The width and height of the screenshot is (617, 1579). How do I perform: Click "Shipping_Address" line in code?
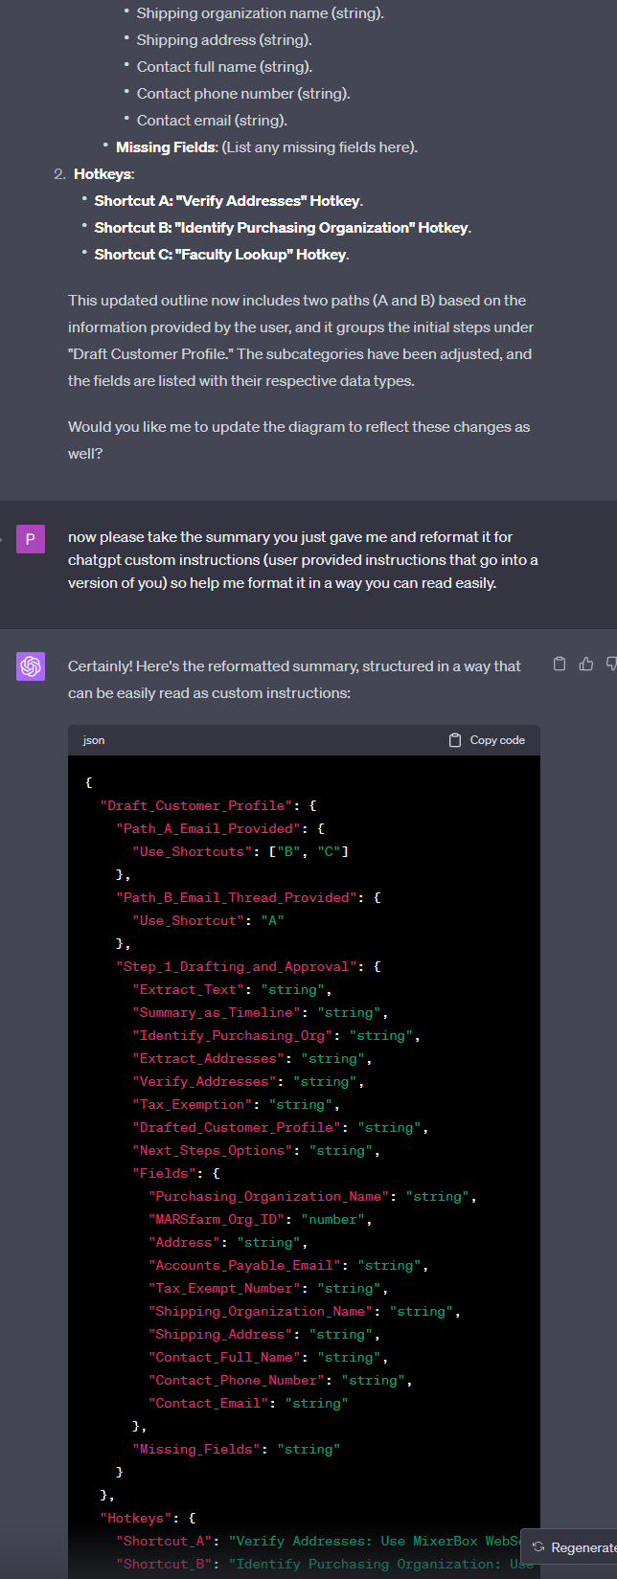click(x=264, y=1334)
